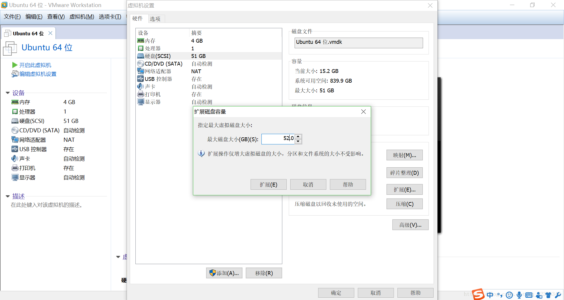Open the Sogou skin shirt icon
Viewport: 564px width, 300px height.
[x=548, y=295]
